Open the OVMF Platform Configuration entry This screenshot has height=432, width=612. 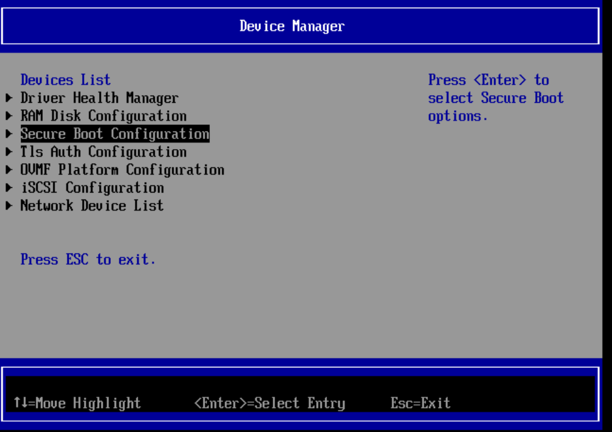122,170
